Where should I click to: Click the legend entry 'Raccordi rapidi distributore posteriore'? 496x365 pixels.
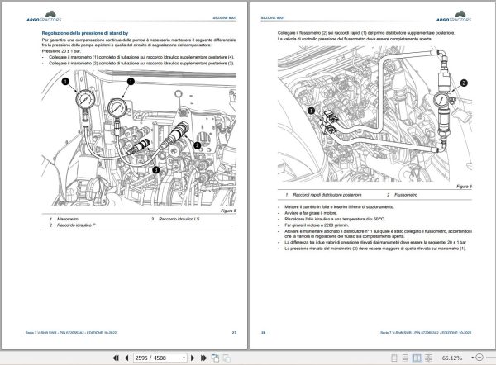tap(327, 195)
